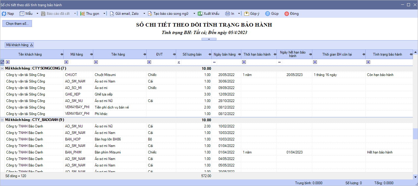The height and width of the screenshot is (186, 418).
Task: Open dropdown arrow next to In
Action: coord(239,14)
